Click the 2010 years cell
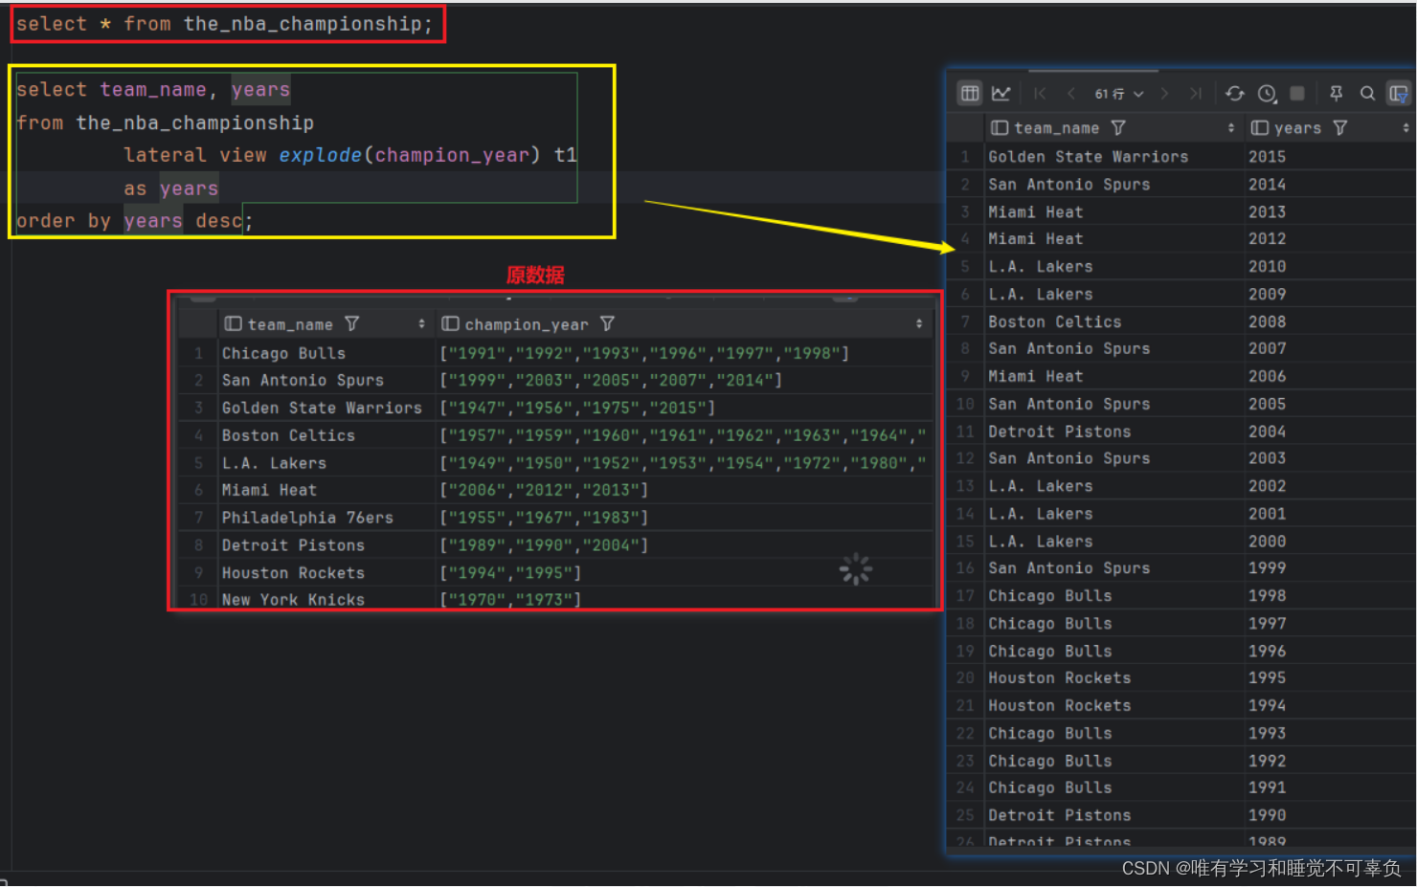1417x887 pixels. tap(1267, 266)
